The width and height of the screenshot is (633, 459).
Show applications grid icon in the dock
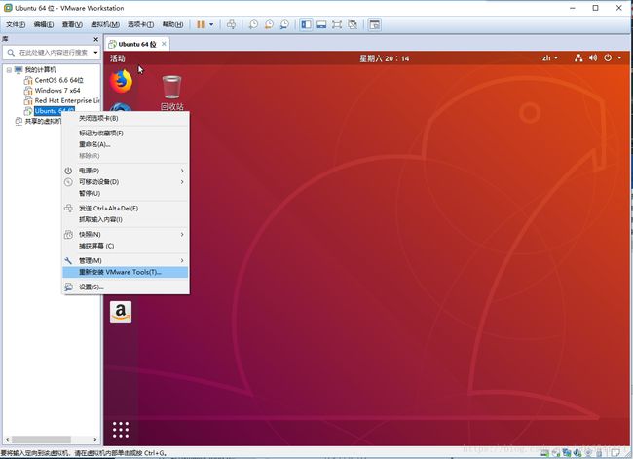[121, 430]
